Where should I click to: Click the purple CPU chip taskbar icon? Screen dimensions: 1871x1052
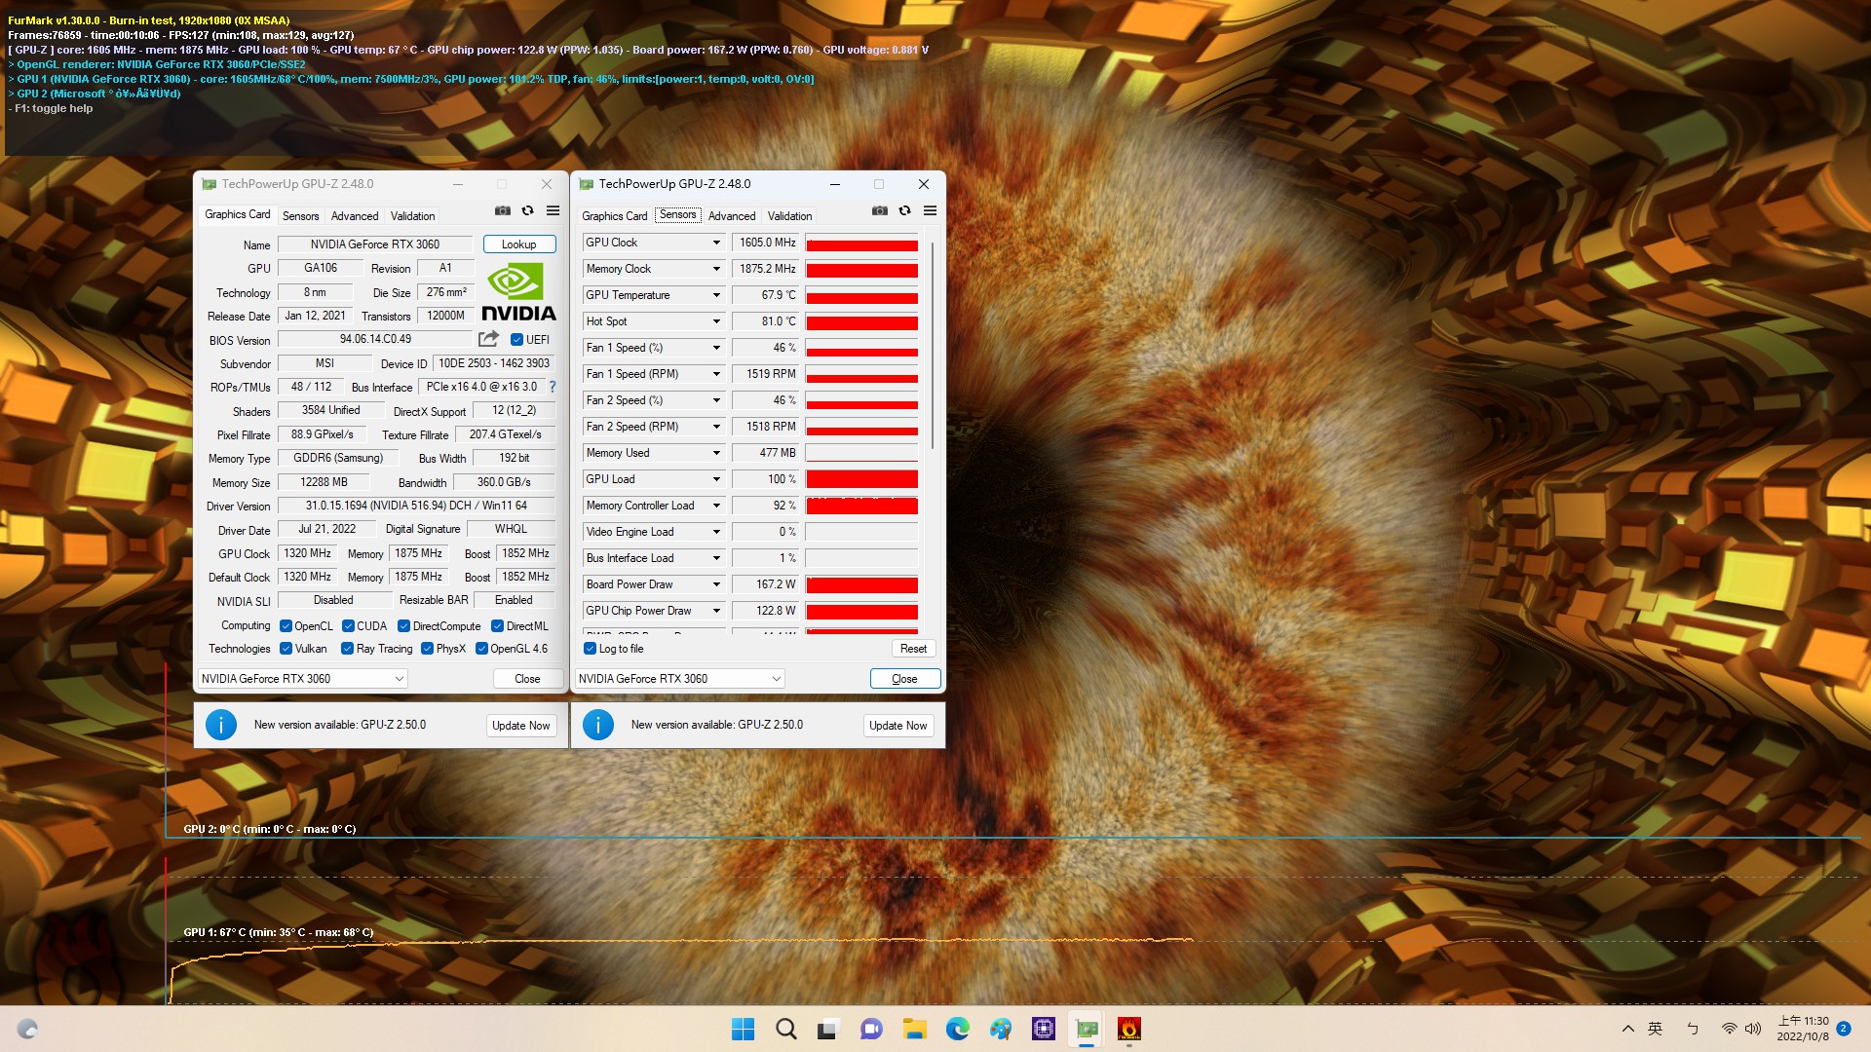tap(1044, 1029)
